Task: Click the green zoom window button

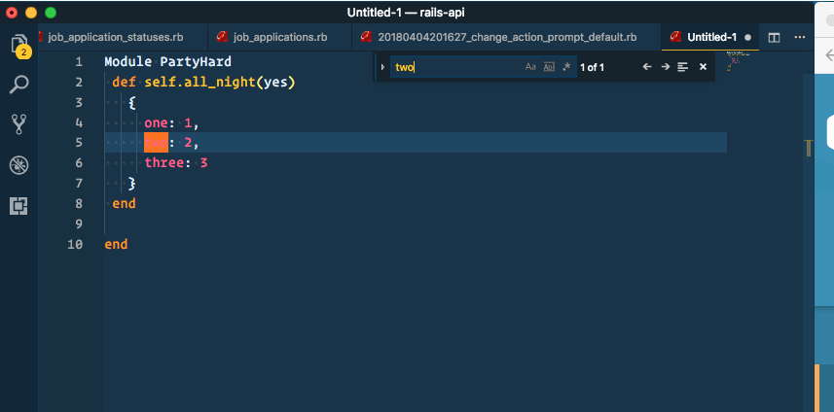Action: [51, 13]
